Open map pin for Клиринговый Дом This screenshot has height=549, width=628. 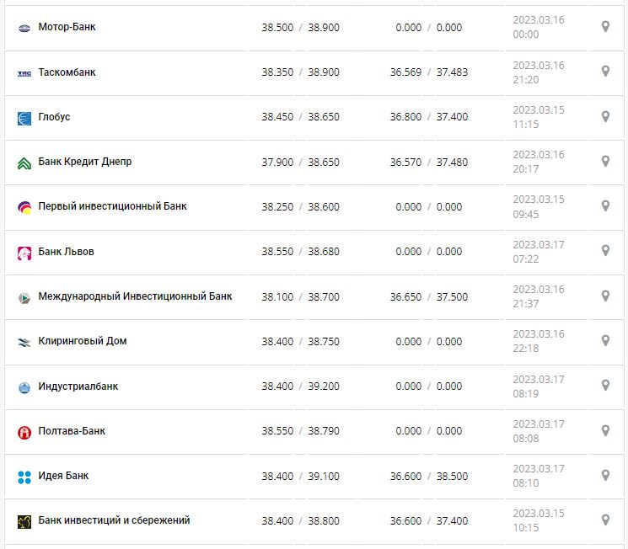(x=604, y=340)
